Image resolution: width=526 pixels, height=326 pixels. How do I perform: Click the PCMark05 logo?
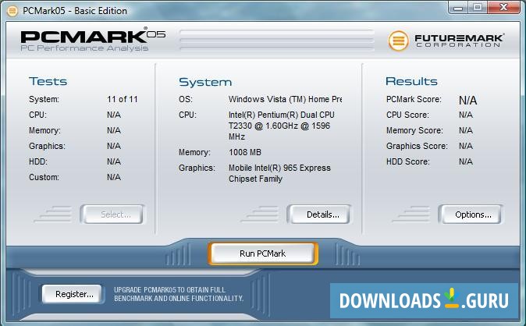(93, 36)
